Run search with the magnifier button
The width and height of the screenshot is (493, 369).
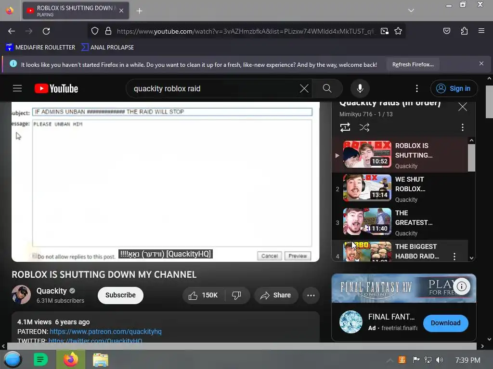click(327, 88)
